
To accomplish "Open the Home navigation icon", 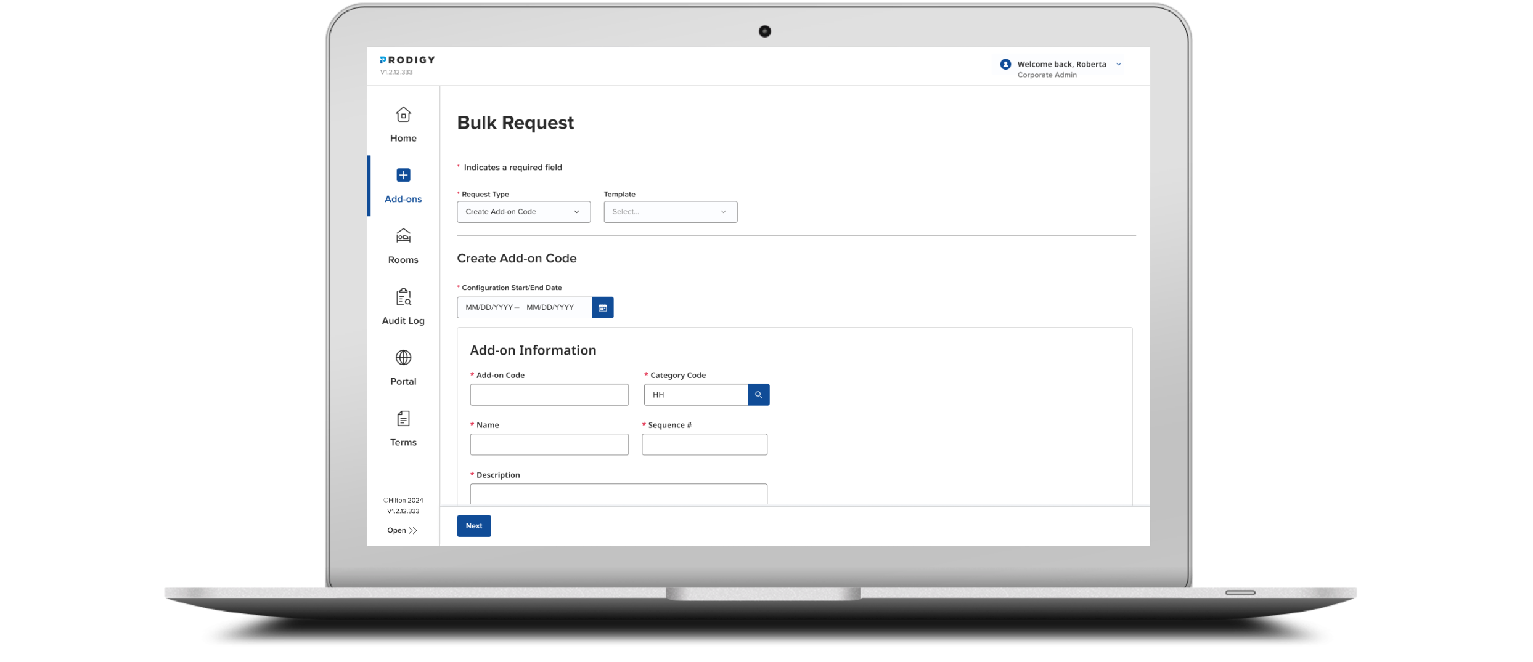I will point(403,115).
